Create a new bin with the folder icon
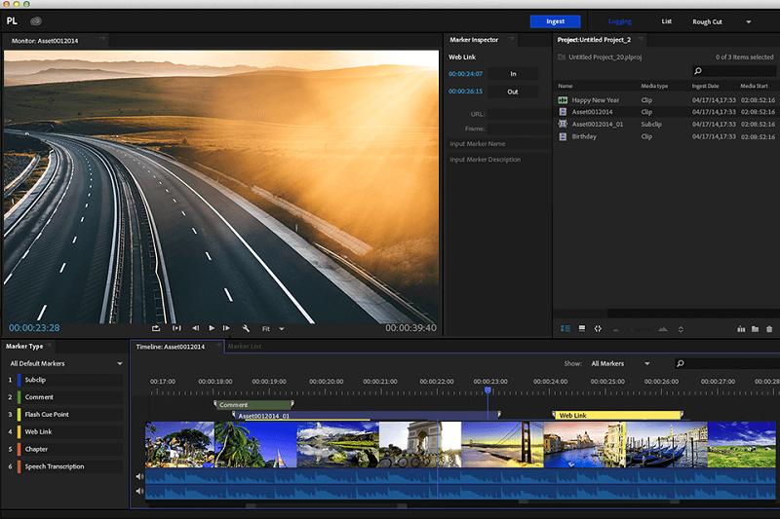Image resolution: width=780 pixels, height=519 pixels. tap(755, 329)
